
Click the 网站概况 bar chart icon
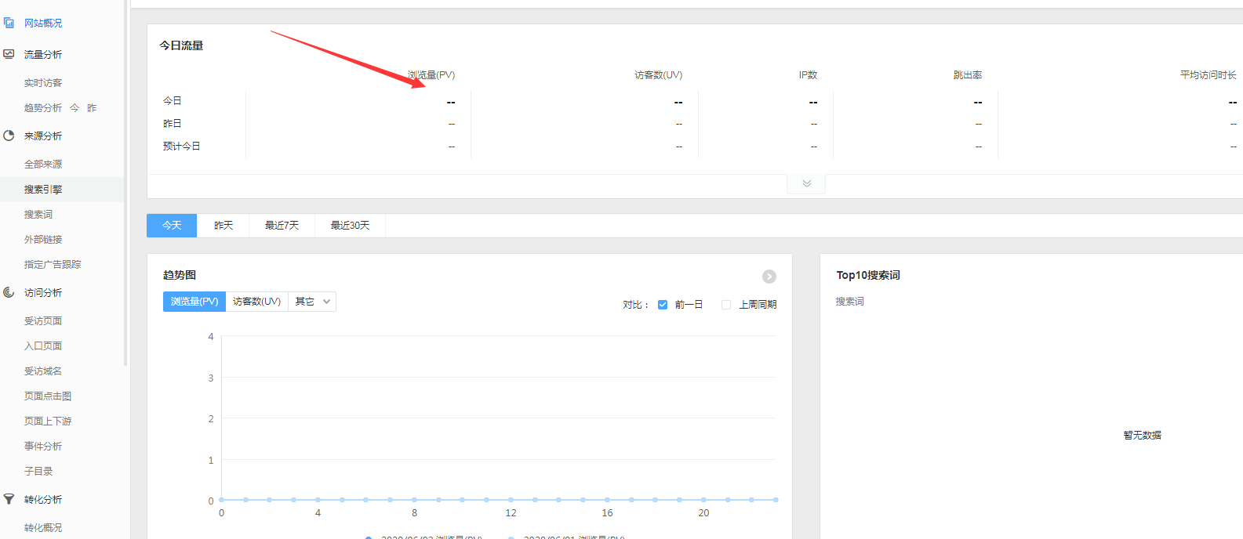coord(9,23)
